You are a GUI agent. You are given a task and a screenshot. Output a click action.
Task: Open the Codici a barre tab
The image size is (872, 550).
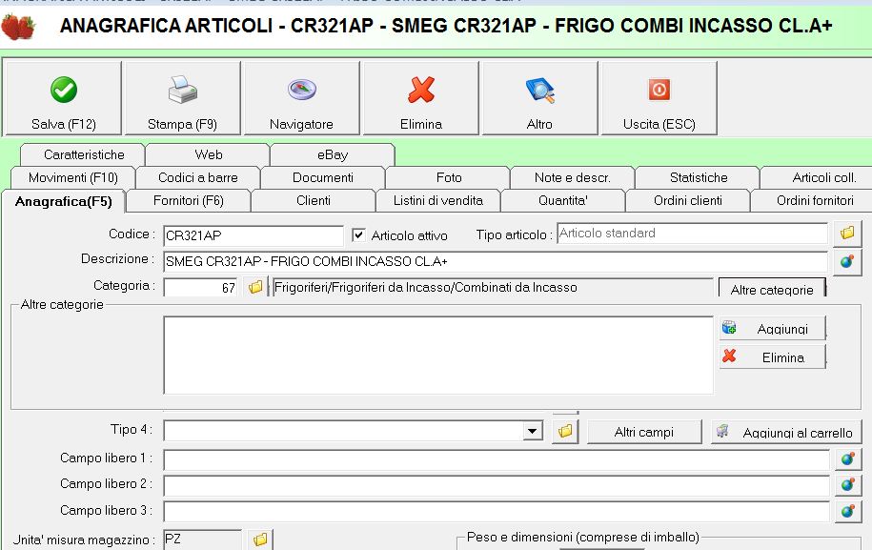[x=198, y=177]
